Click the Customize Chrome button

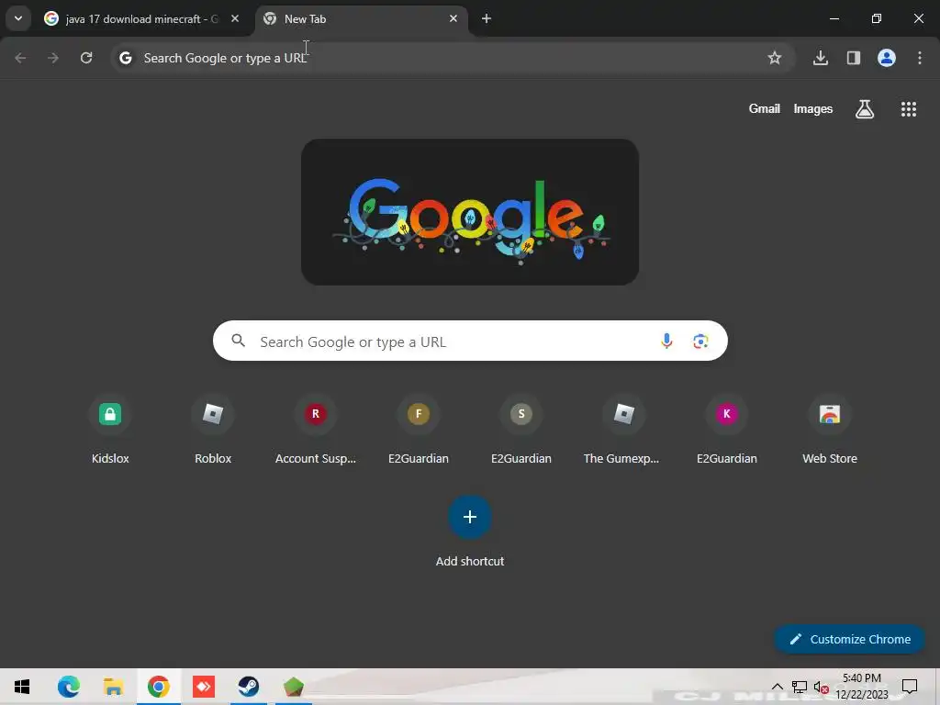click(849, 639)
